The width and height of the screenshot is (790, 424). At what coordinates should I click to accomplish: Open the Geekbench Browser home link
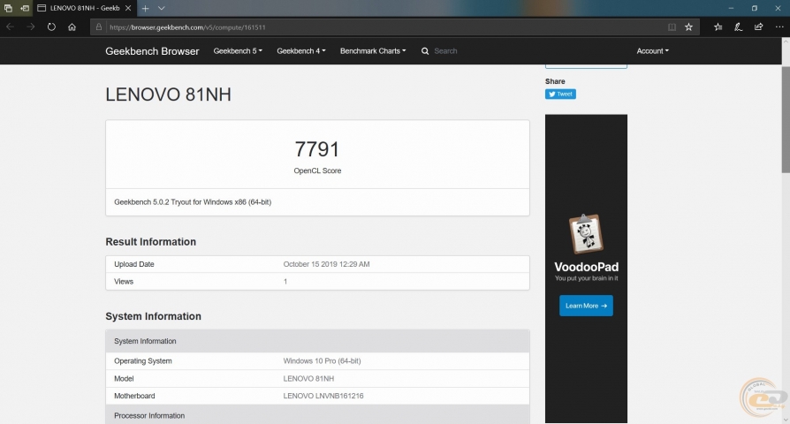tap(152, 51)
